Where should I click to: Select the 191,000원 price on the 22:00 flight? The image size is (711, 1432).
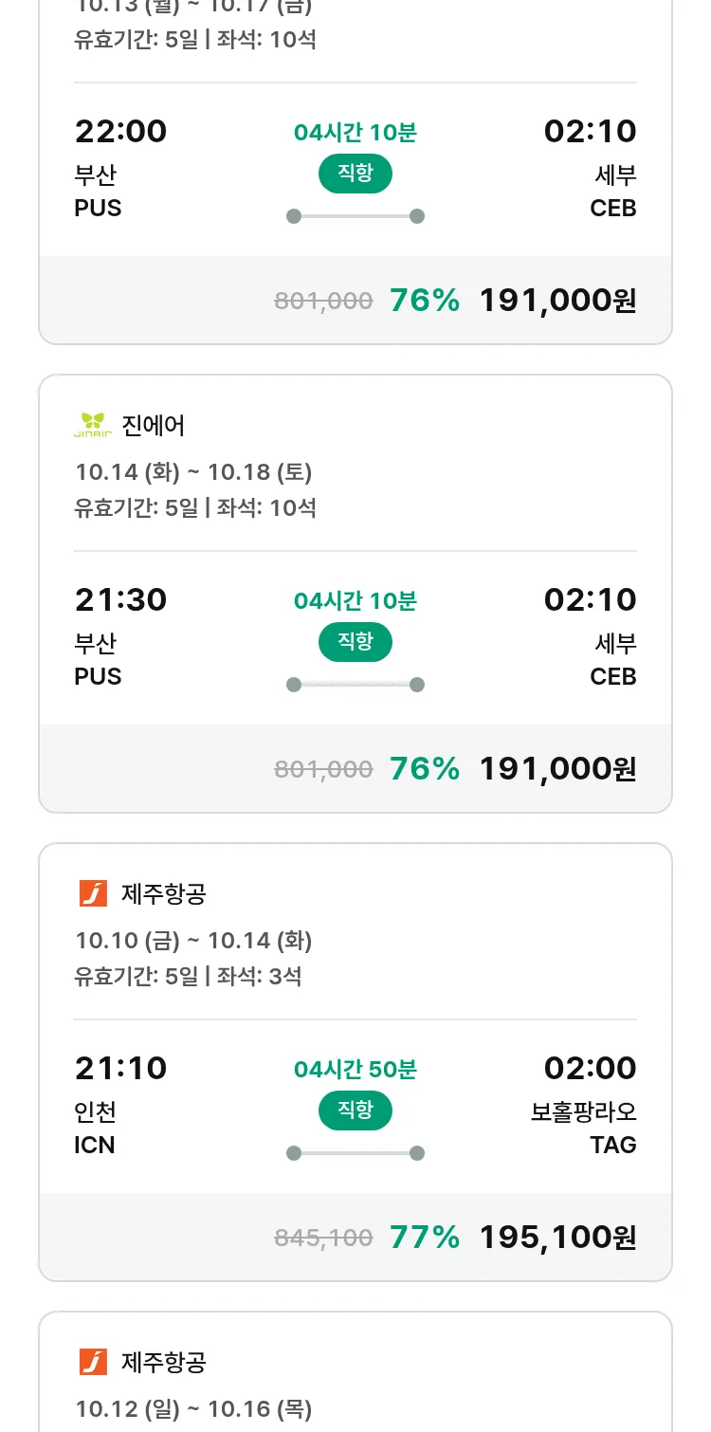tap(557, 300)
